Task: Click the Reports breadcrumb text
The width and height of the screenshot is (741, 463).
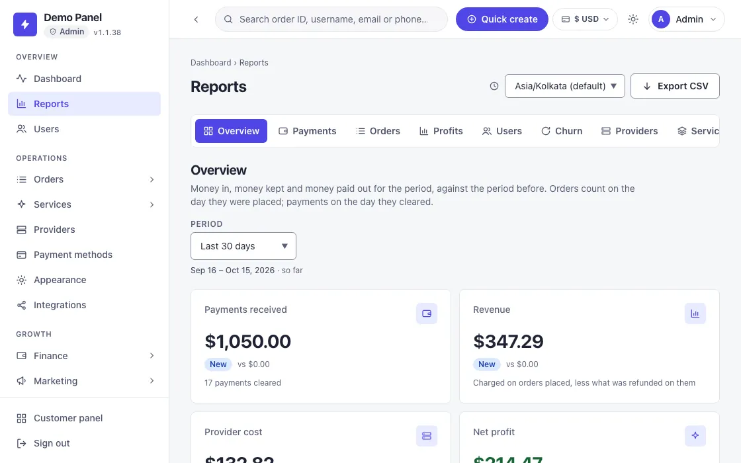Action: click(254, 63)
